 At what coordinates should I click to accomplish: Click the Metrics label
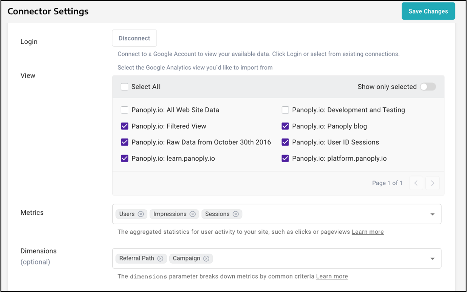coord(32,213)
